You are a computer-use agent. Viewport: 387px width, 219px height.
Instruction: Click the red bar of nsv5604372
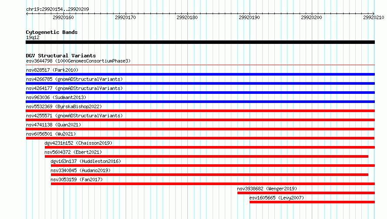coord(207,156)
